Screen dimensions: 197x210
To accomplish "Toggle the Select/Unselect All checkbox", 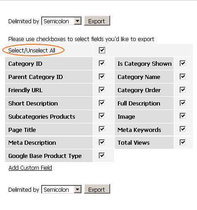I will tap(102, 50).
